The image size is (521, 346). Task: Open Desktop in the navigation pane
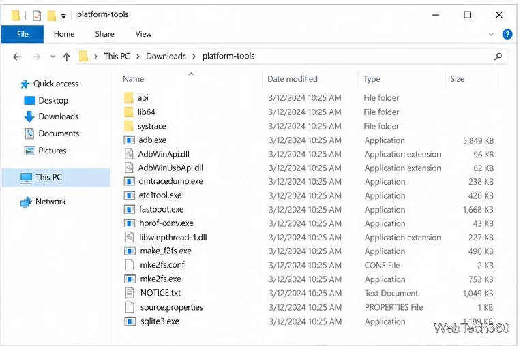[53, 101]
